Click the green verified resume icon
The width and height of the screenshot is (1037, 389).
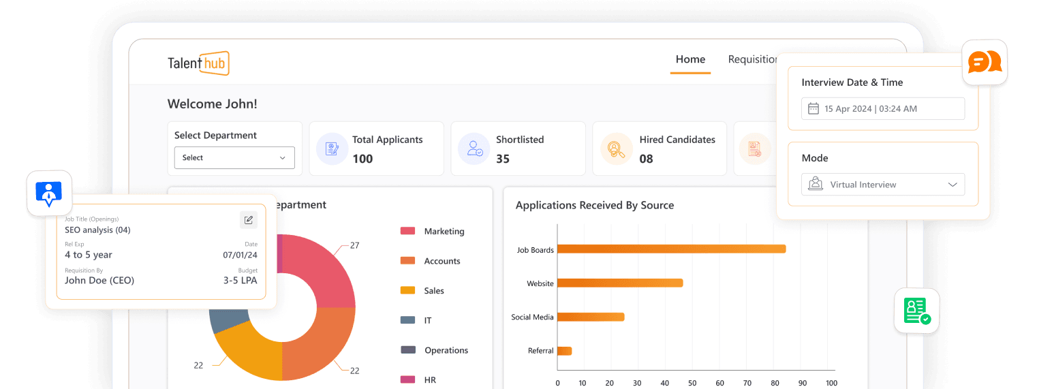point(916,311)
